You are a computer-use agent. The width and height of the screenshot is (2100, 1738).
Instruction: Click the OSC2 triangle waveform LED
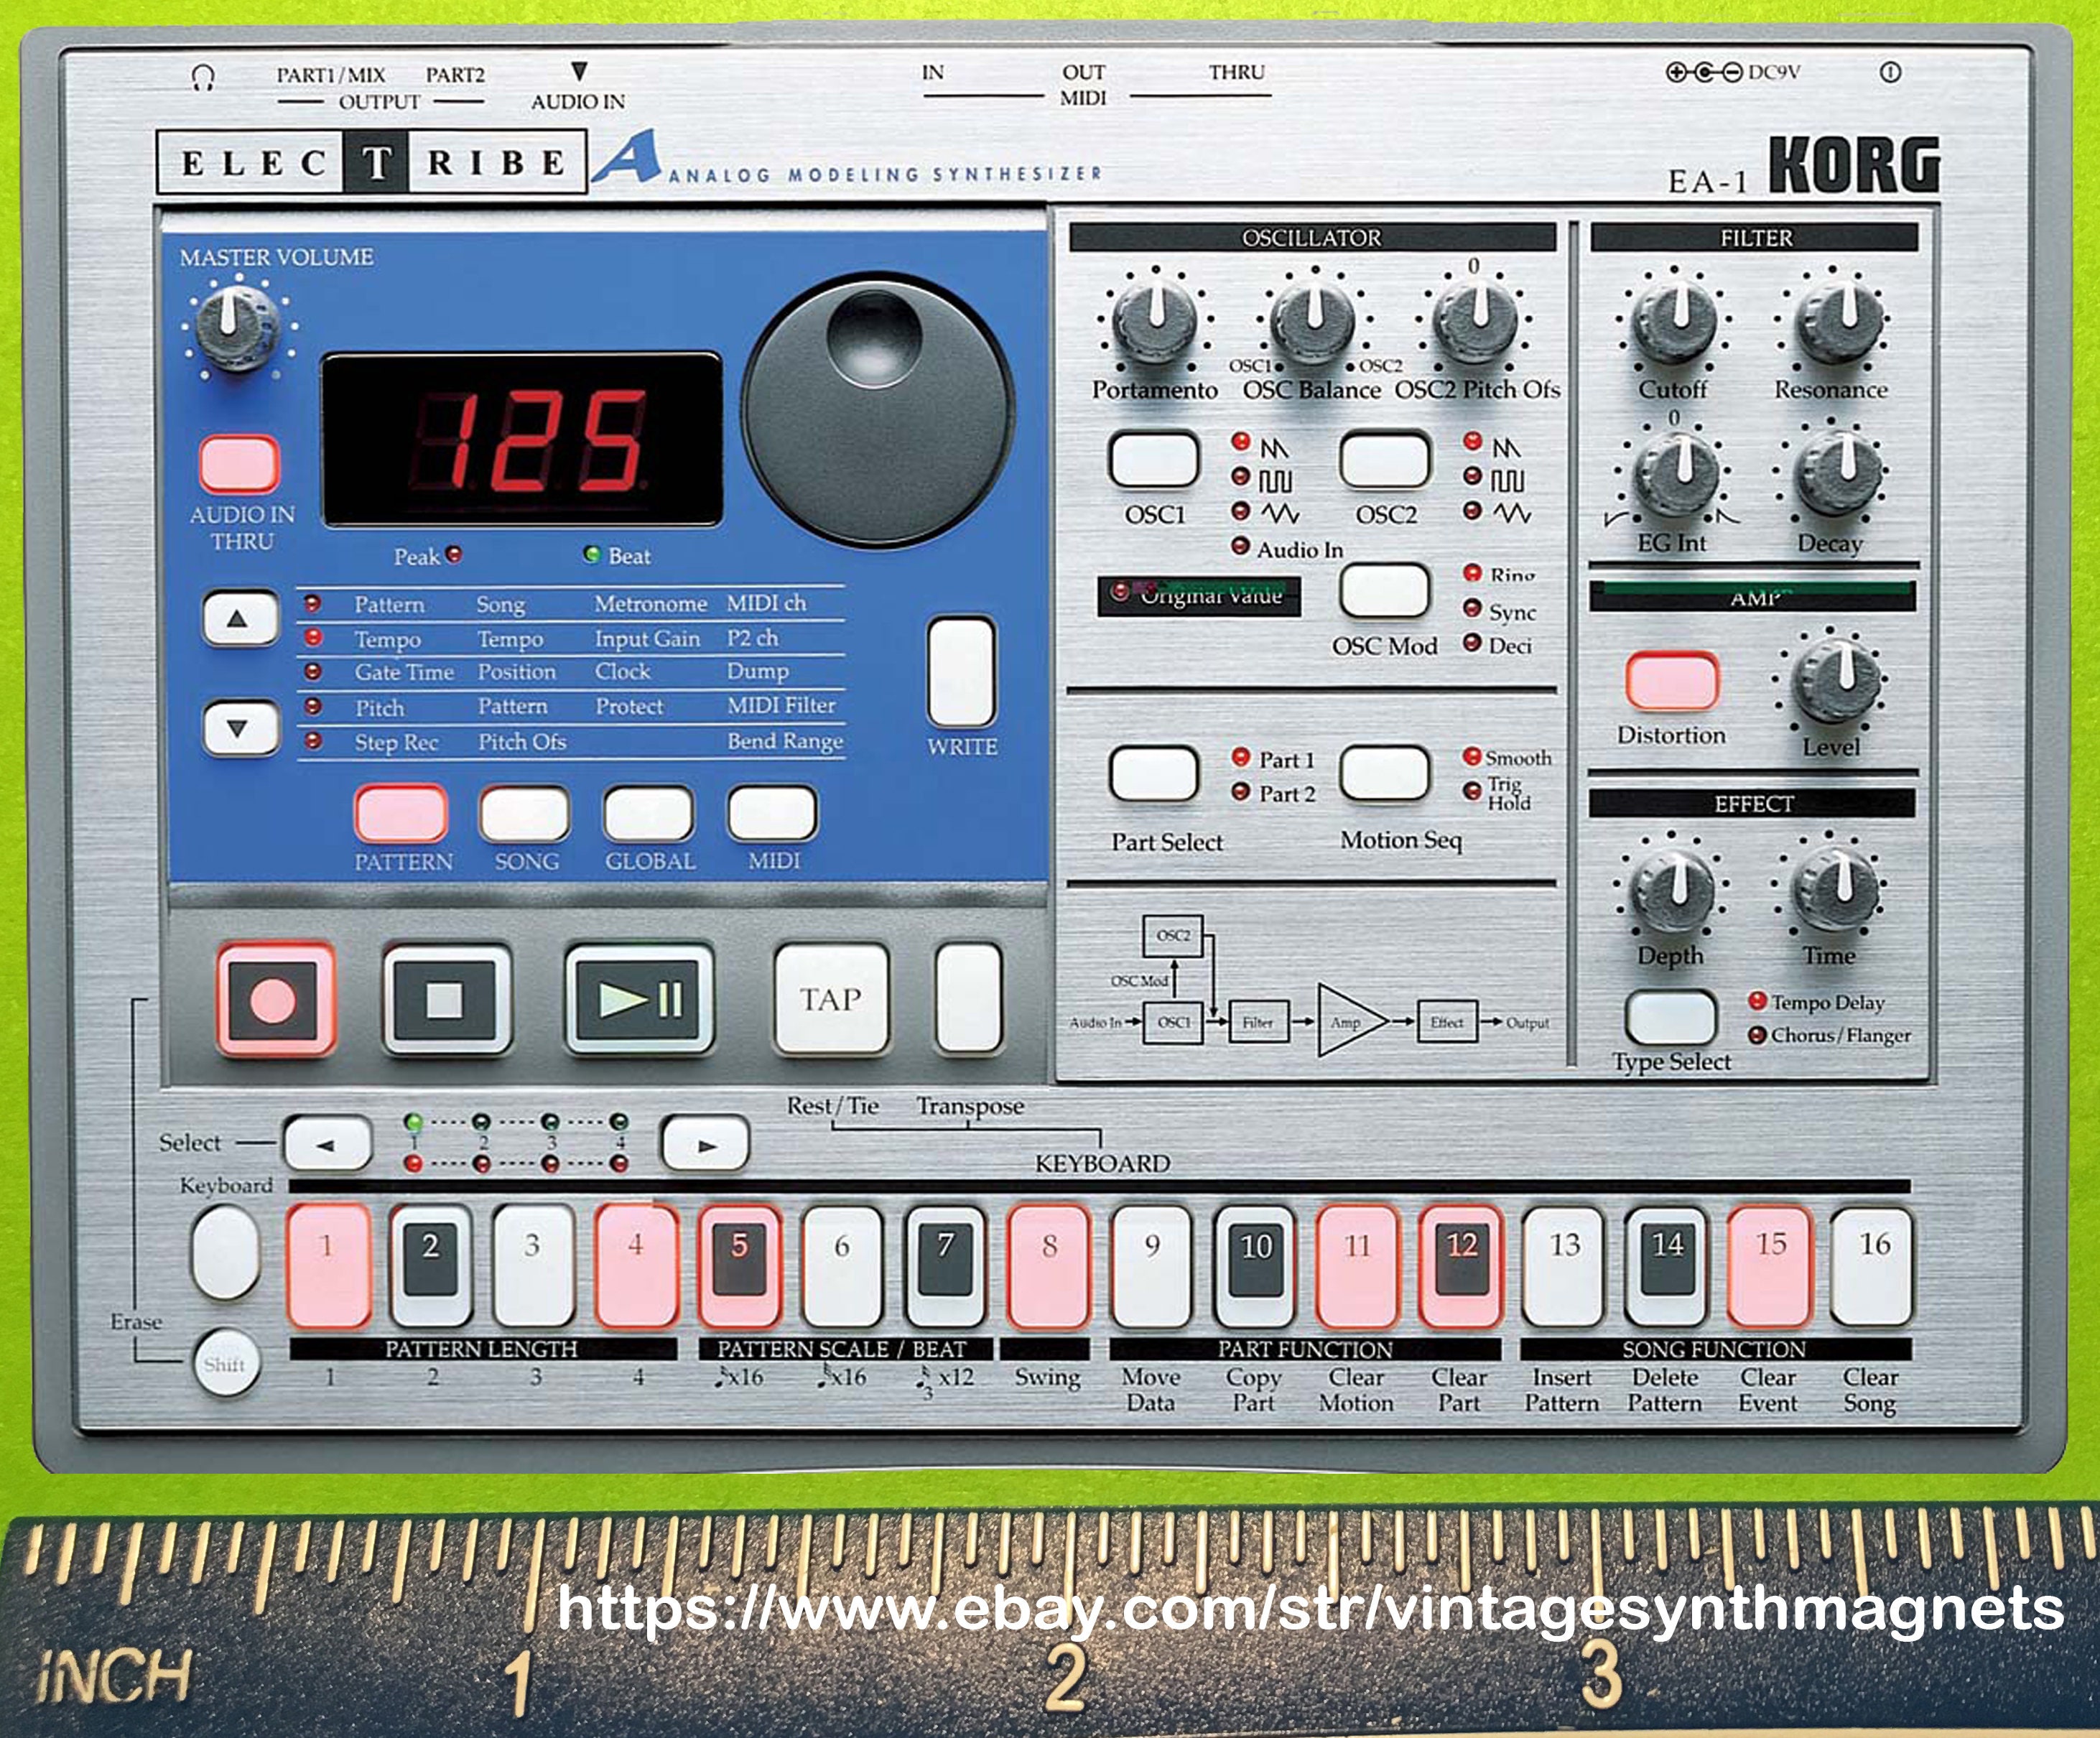[1472, 510]
